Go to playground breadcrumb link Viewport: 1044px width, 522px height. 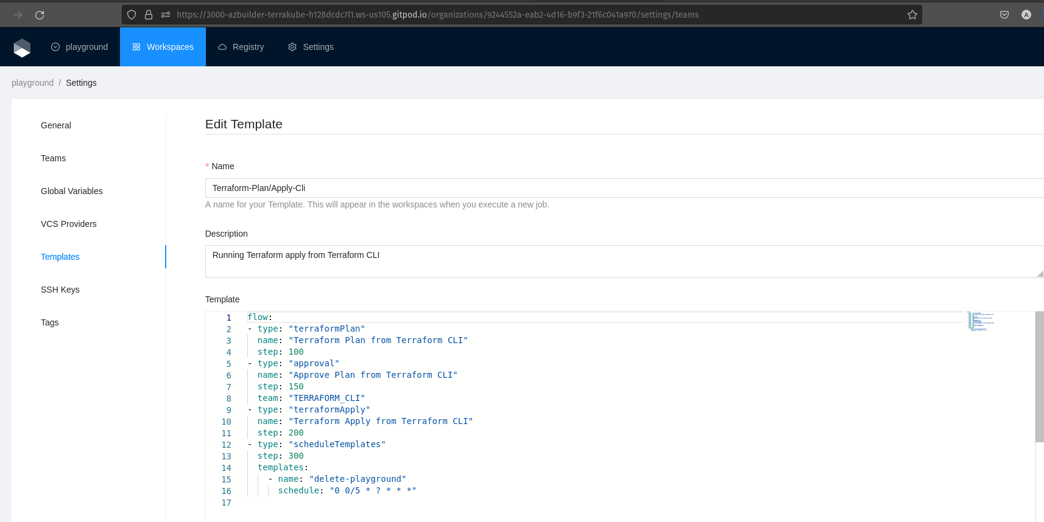coord(32,83)
